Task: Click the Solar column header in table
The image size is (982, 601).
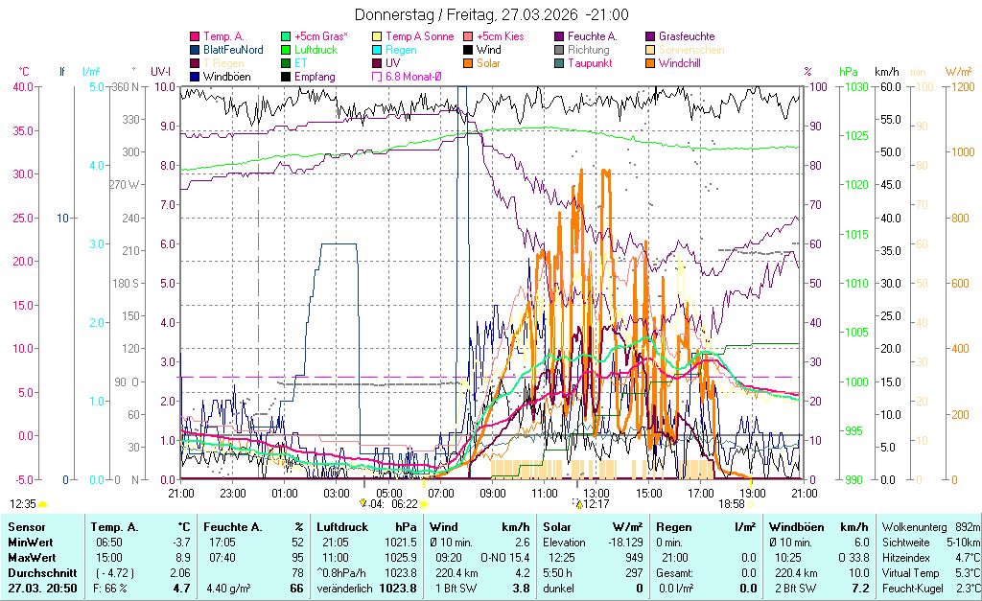Action: pos(558,526)
